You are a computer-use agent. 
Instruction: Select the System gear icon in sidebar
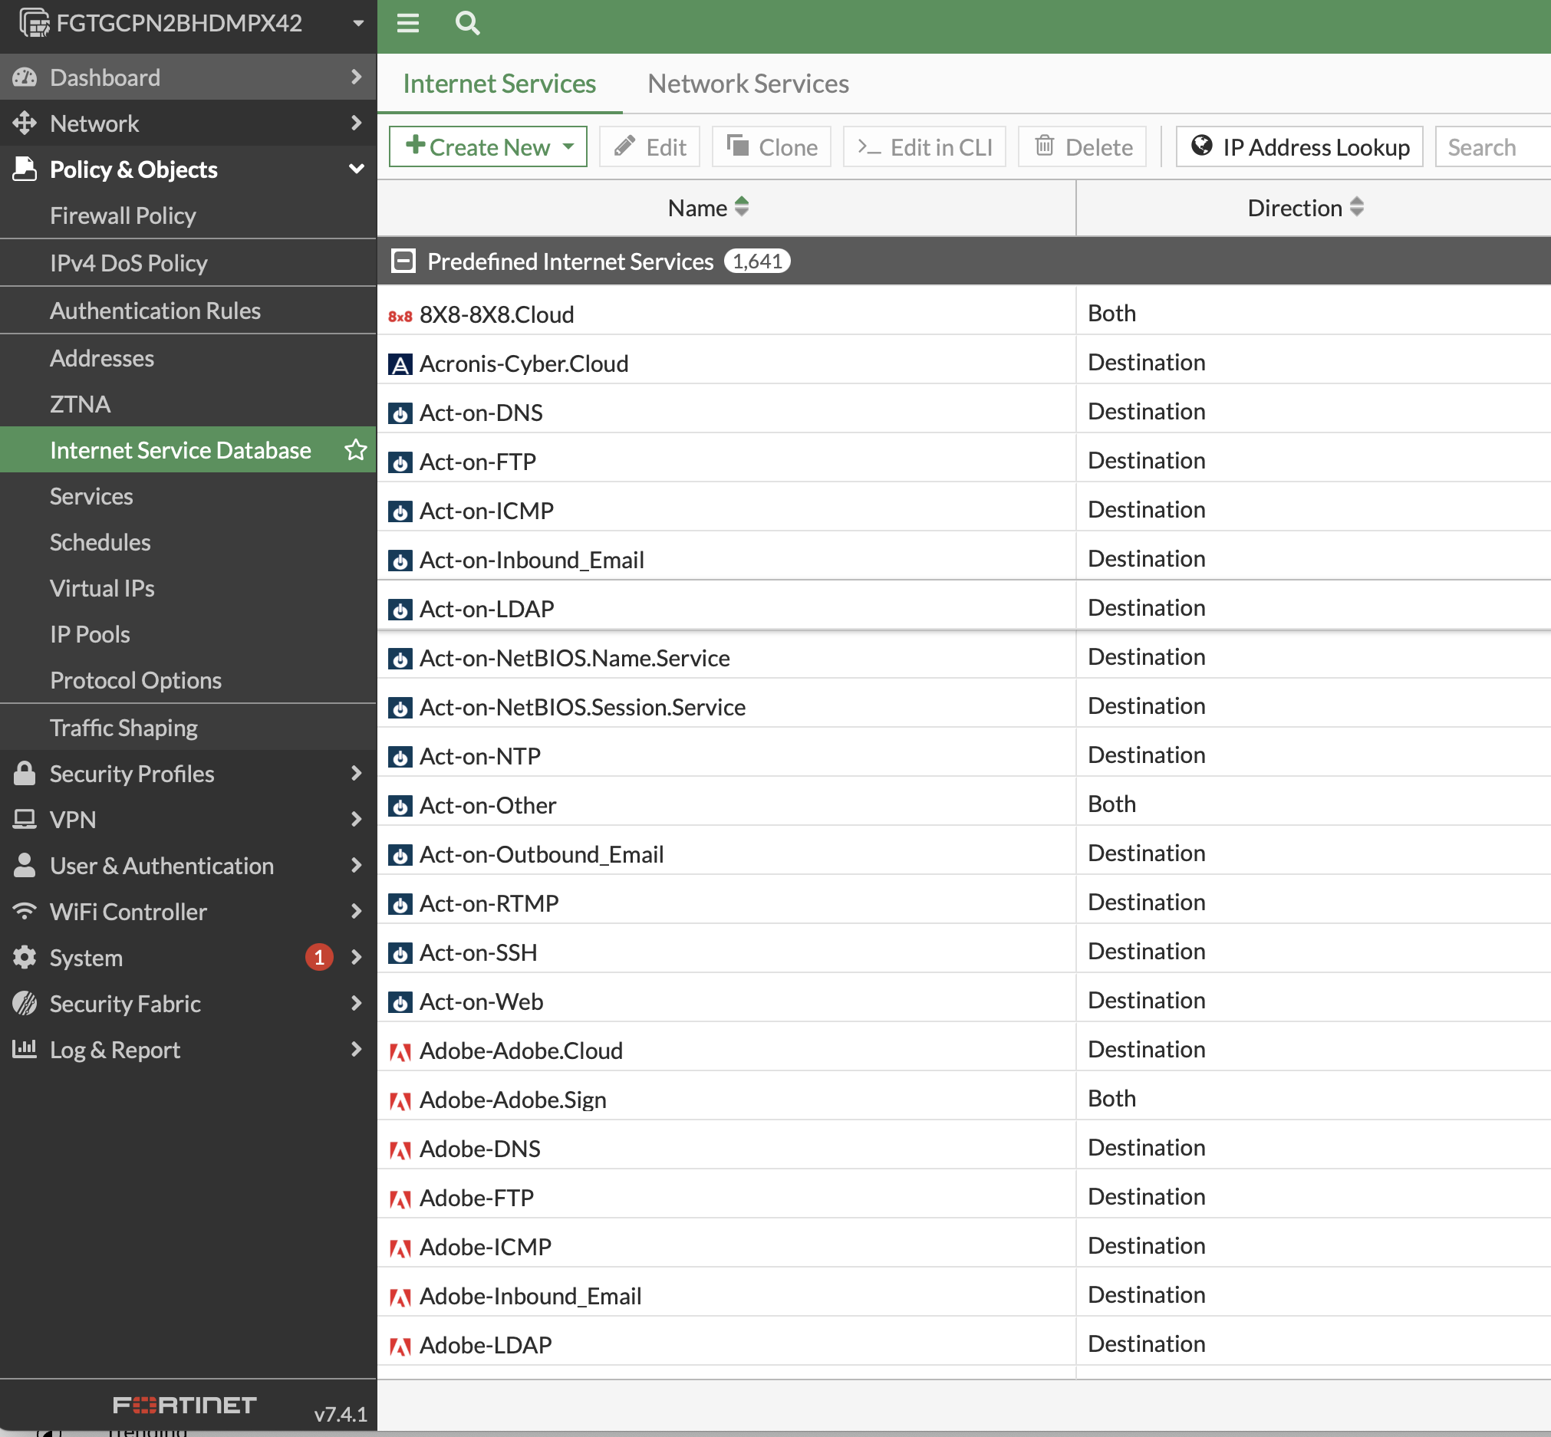point(25,957)
